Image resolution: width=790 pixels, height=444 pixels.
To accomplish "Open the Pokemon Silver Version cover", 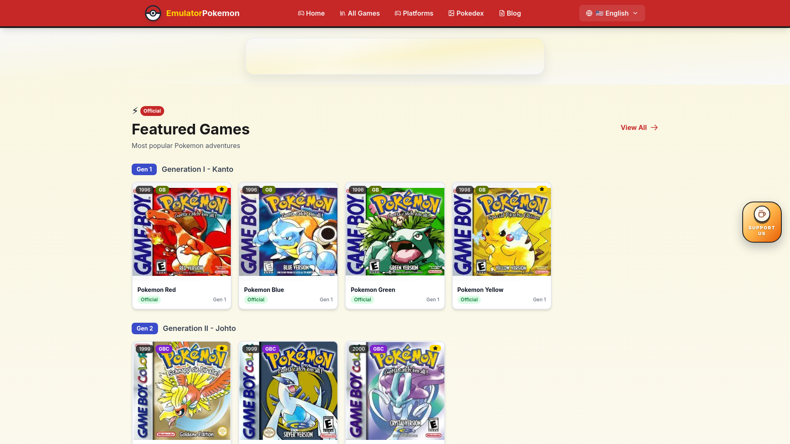I will pyautogui.click(x=288, y=391).
